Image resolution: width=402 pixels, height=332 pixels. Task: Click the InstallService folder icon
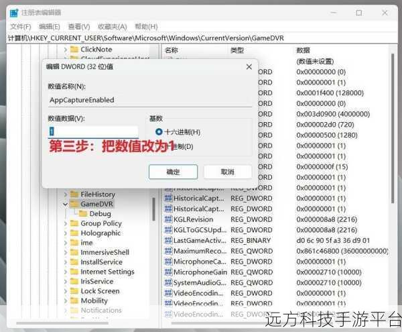(74, 262)
